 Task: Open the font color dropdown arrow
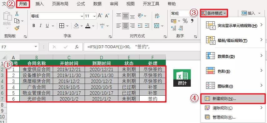click(93, 26)
